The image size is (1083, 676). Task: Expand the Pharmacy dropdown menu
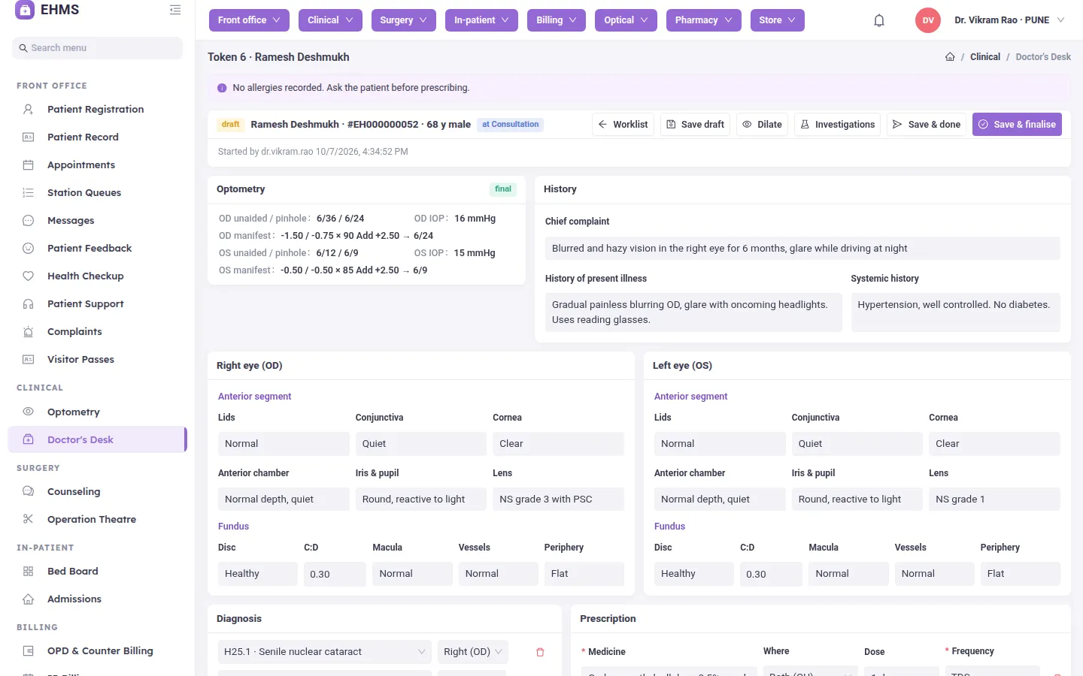pyautogui.click(x=704, y=20)
